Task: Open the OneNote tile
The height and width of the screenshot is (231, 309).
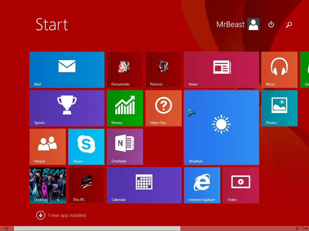Action: (x=125, y=147)
